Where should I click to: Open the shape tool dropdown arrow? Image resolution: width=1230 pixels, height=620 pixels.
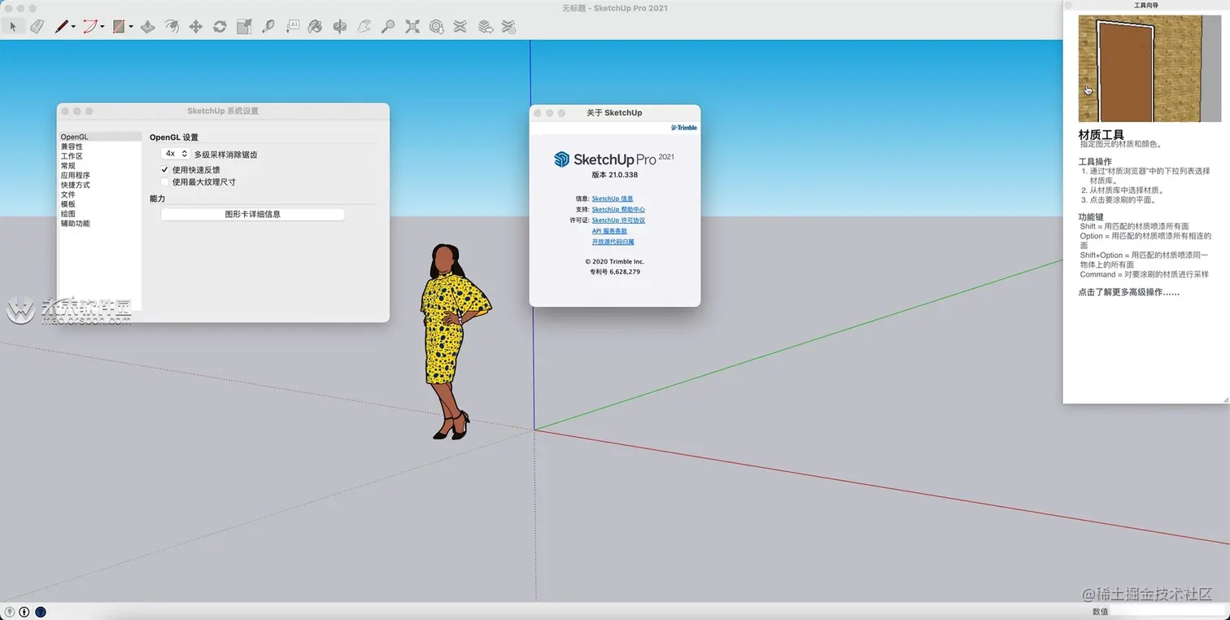131,27
